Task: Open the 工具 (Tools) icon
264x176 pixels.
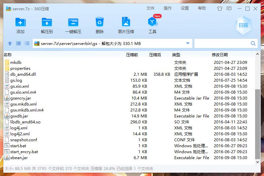Action: pyautogui.click(x=152, y=25)
